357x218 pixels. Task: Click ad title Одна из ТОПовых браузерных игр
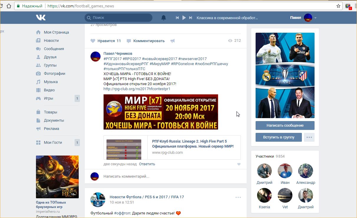(x=51, y=205)
